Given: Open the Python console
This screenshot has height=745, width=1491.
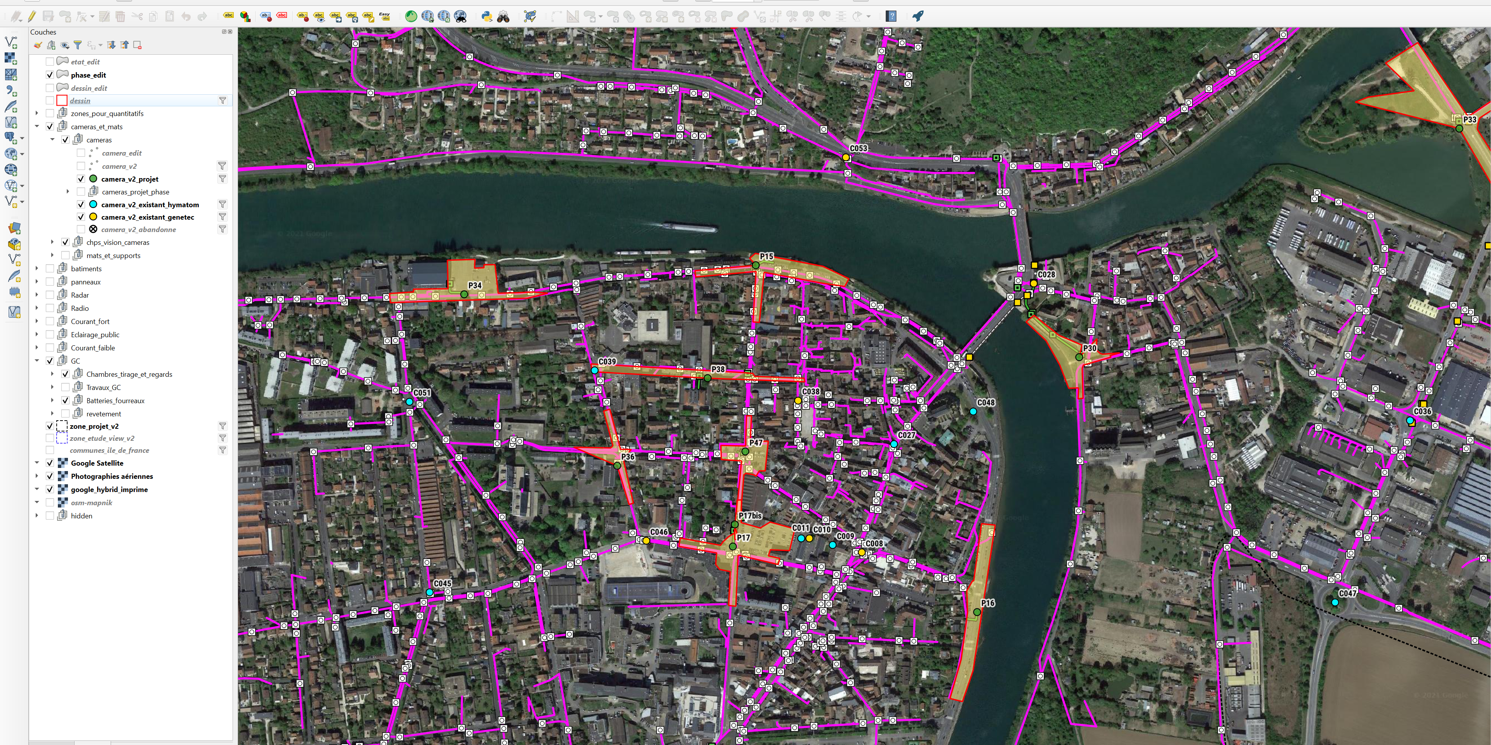Looking at the screenshot, I should click(x=487, y=16).
